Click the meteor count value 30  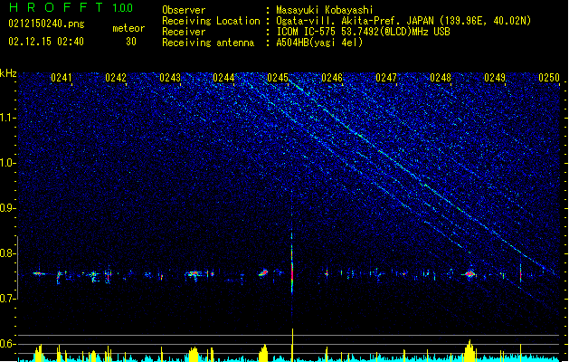click(x=131, y=42)
